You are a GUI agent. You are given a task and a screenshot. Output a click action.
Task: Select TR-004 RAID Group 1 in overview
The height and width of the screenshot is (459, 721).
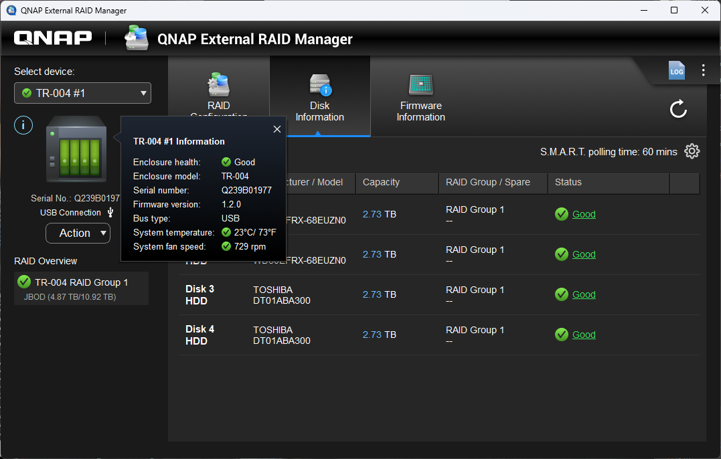[81, 288]
